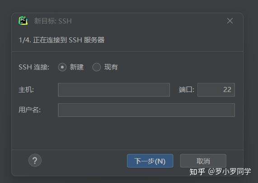The width and height of the screenshot is (258, 183).
Task: Click the 取消 cancel button
Action: (x=203, y=161)
